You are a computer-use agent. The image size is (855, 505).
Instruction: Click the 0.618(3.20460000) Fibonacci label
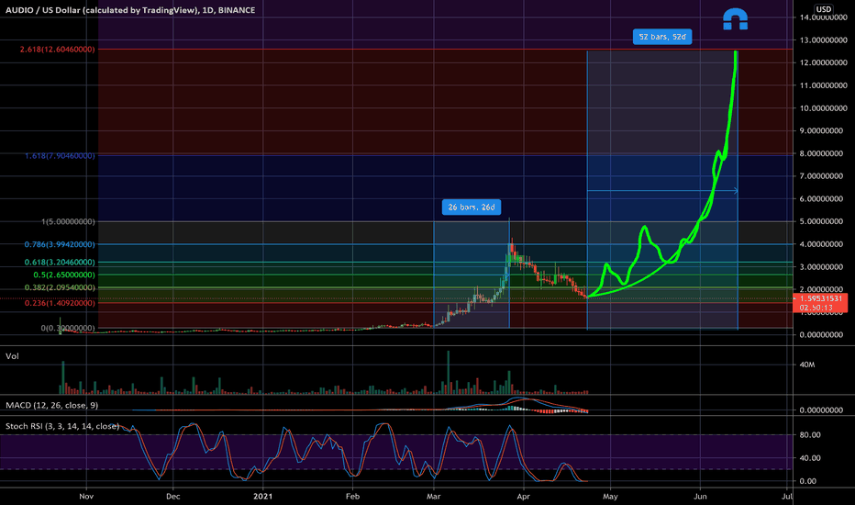click(60, 262)
